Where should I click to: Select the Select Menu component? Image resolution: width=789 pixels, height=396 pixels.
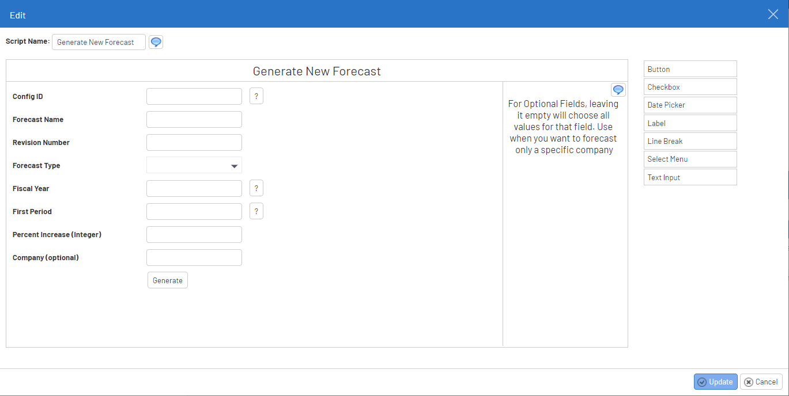(x=690, y=159)
